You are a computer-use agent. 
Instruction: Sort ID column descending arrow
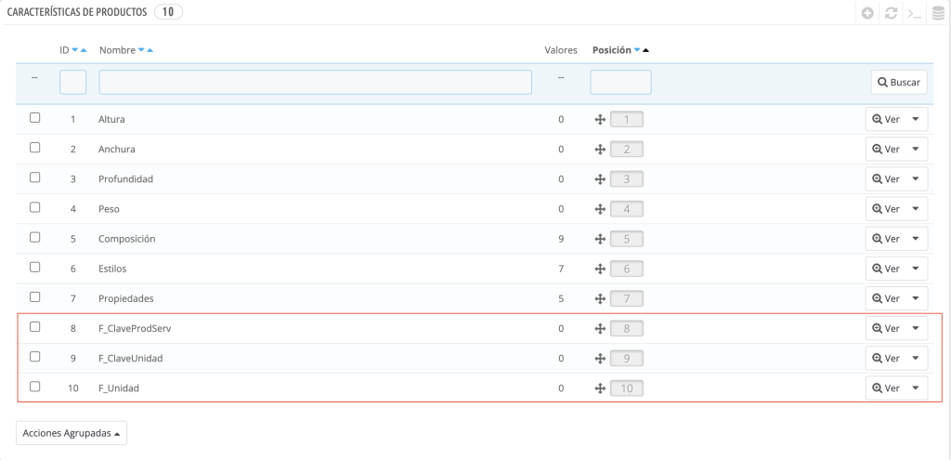[x=74, y=50]
